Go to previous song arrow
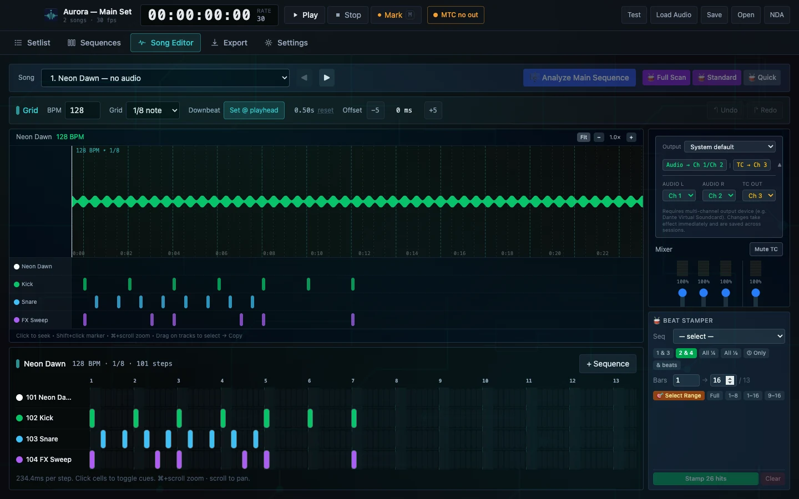799x499 pixels. tap(304, 78)
